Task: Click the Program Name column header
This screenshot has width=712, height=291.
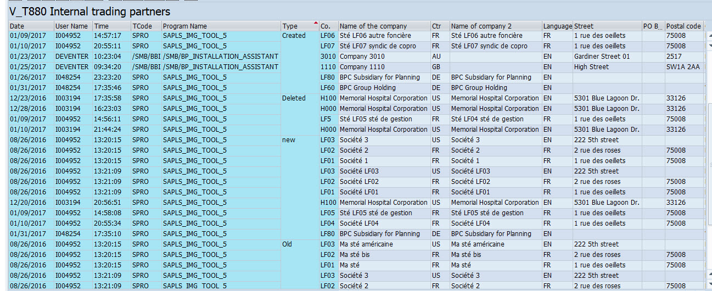Action: coord(221,26)
